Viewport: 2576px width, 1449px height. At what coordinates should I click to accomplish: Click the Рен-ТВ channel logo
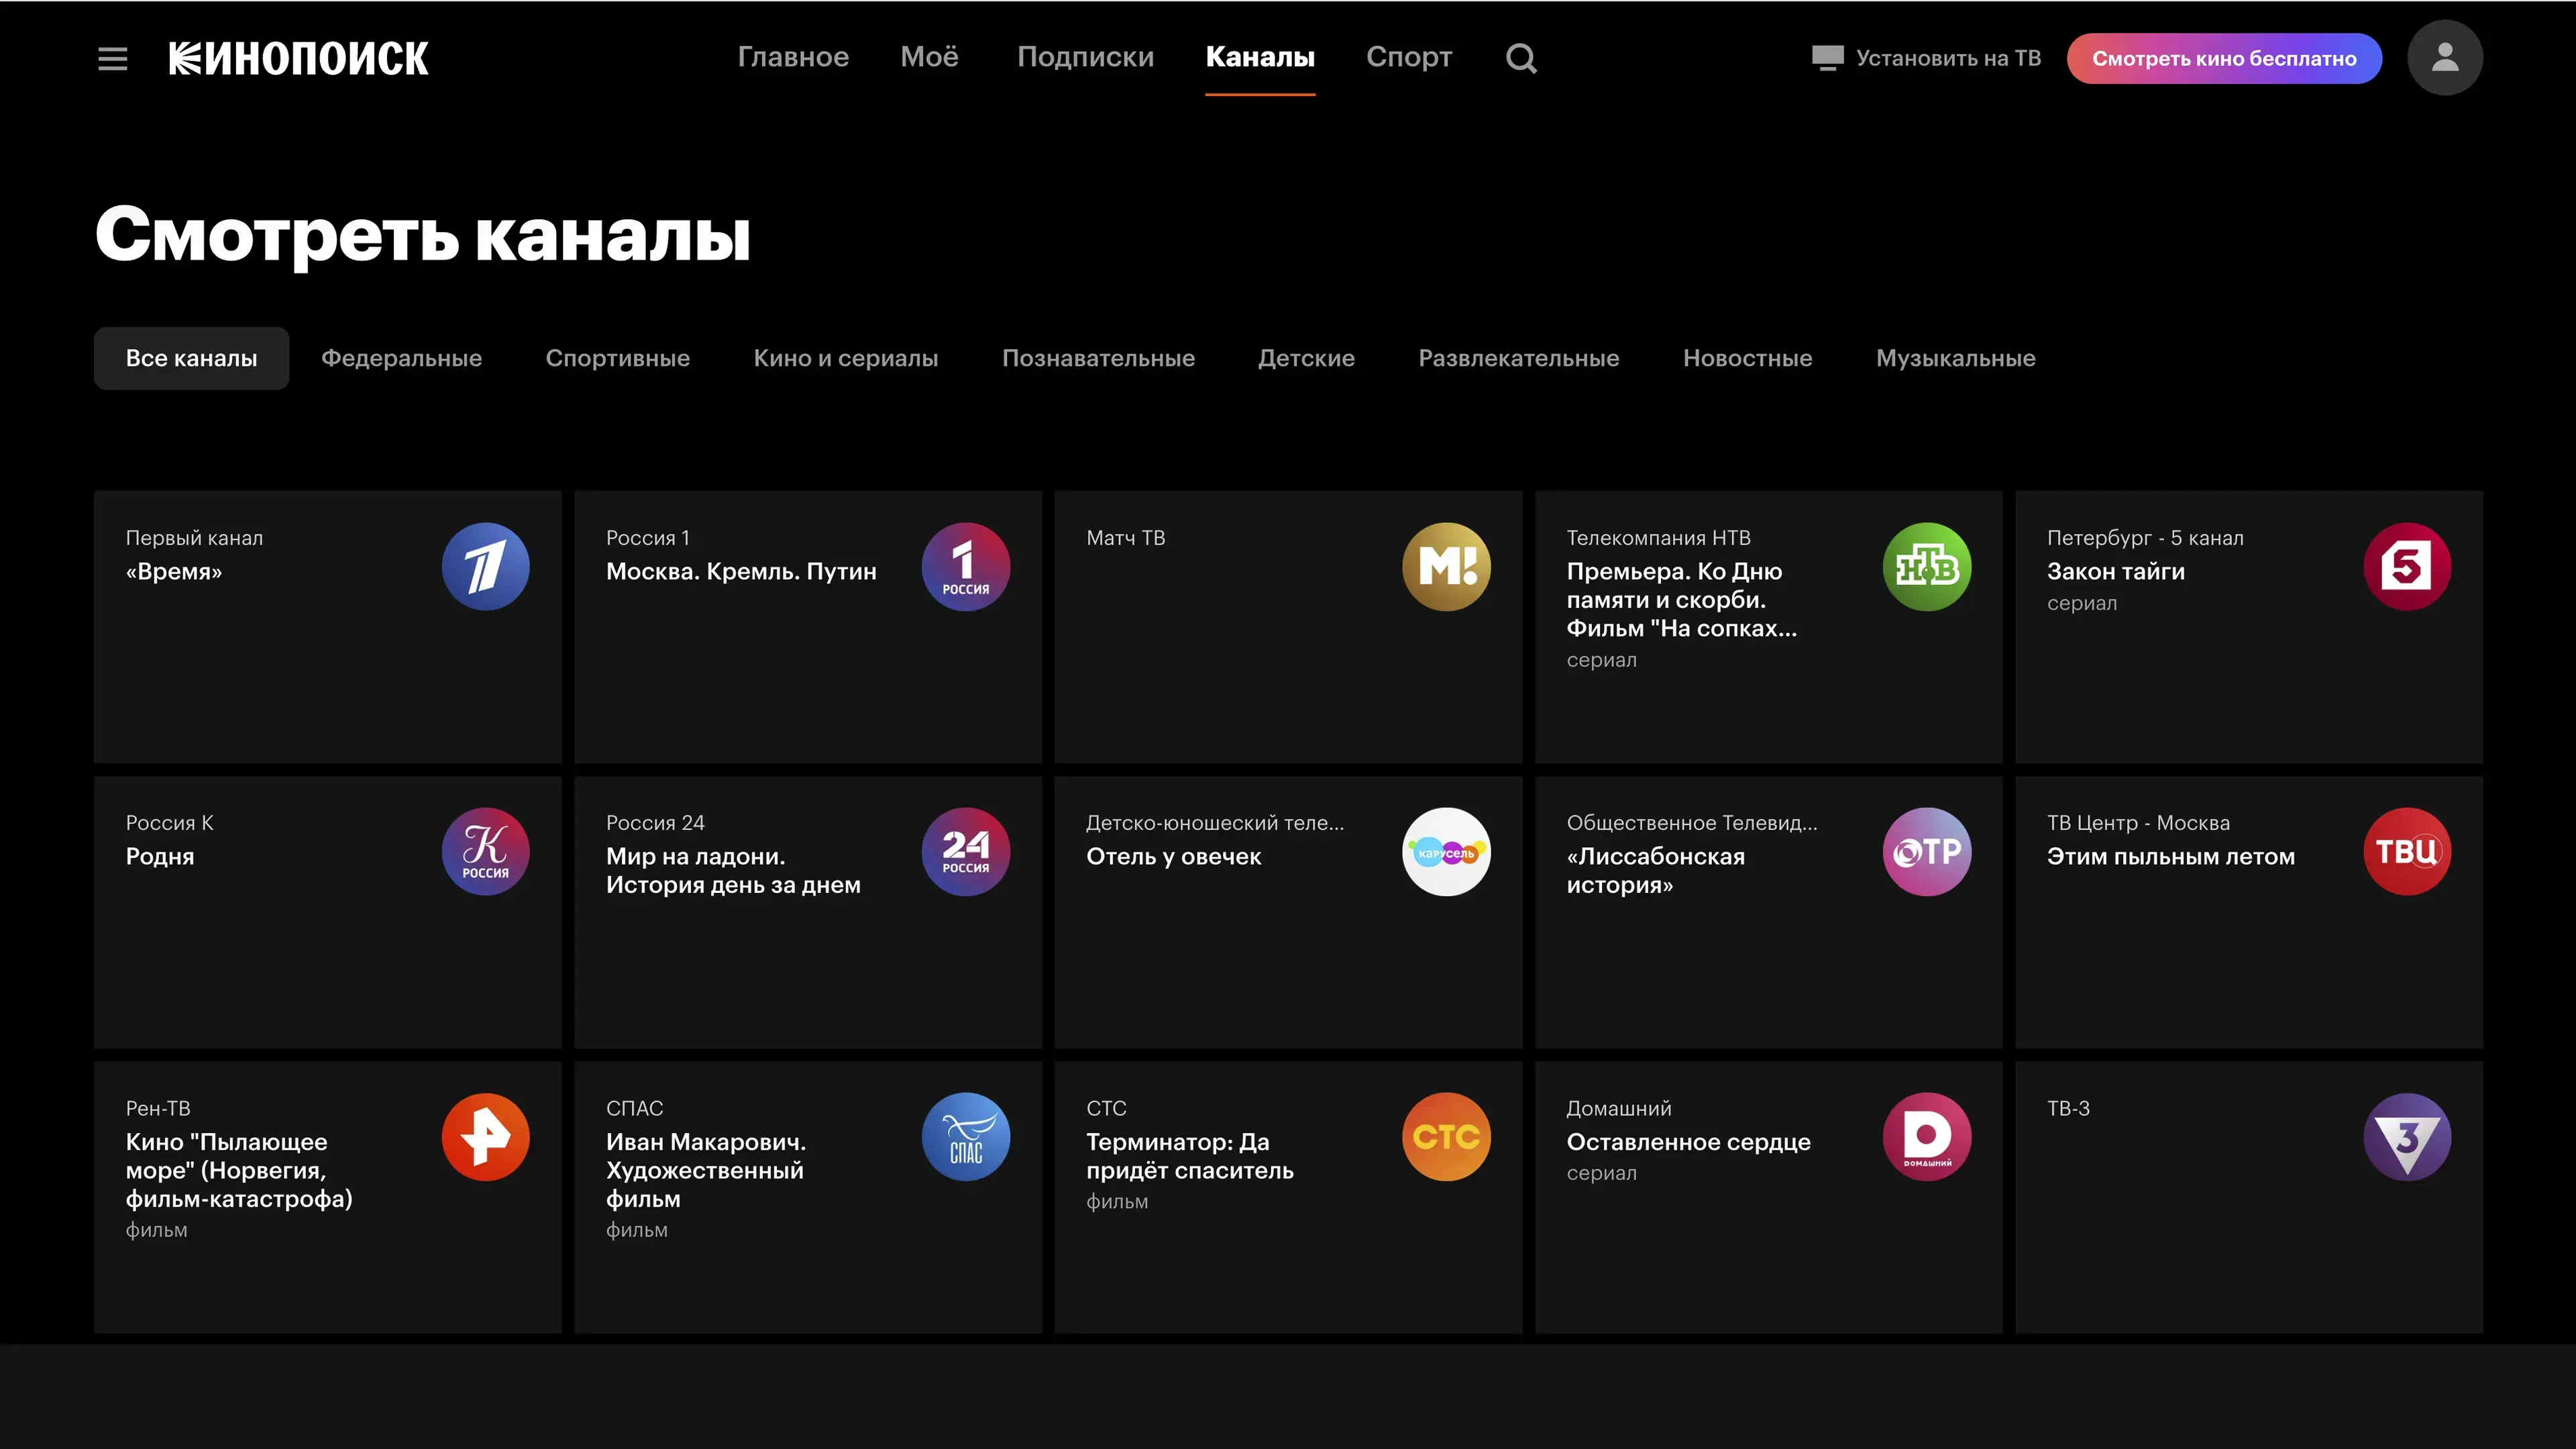[x=485, y=1137]
